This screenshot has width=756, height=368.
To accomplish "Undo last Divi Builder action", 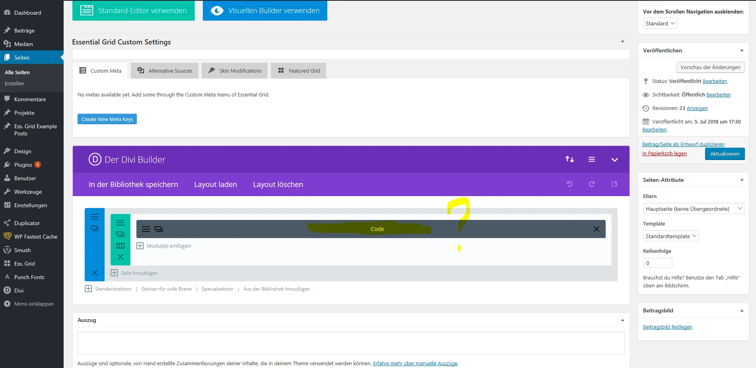I will [x=569, y=184].
